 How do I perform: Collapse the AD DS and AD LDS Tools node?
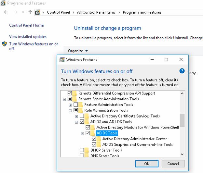76,122
